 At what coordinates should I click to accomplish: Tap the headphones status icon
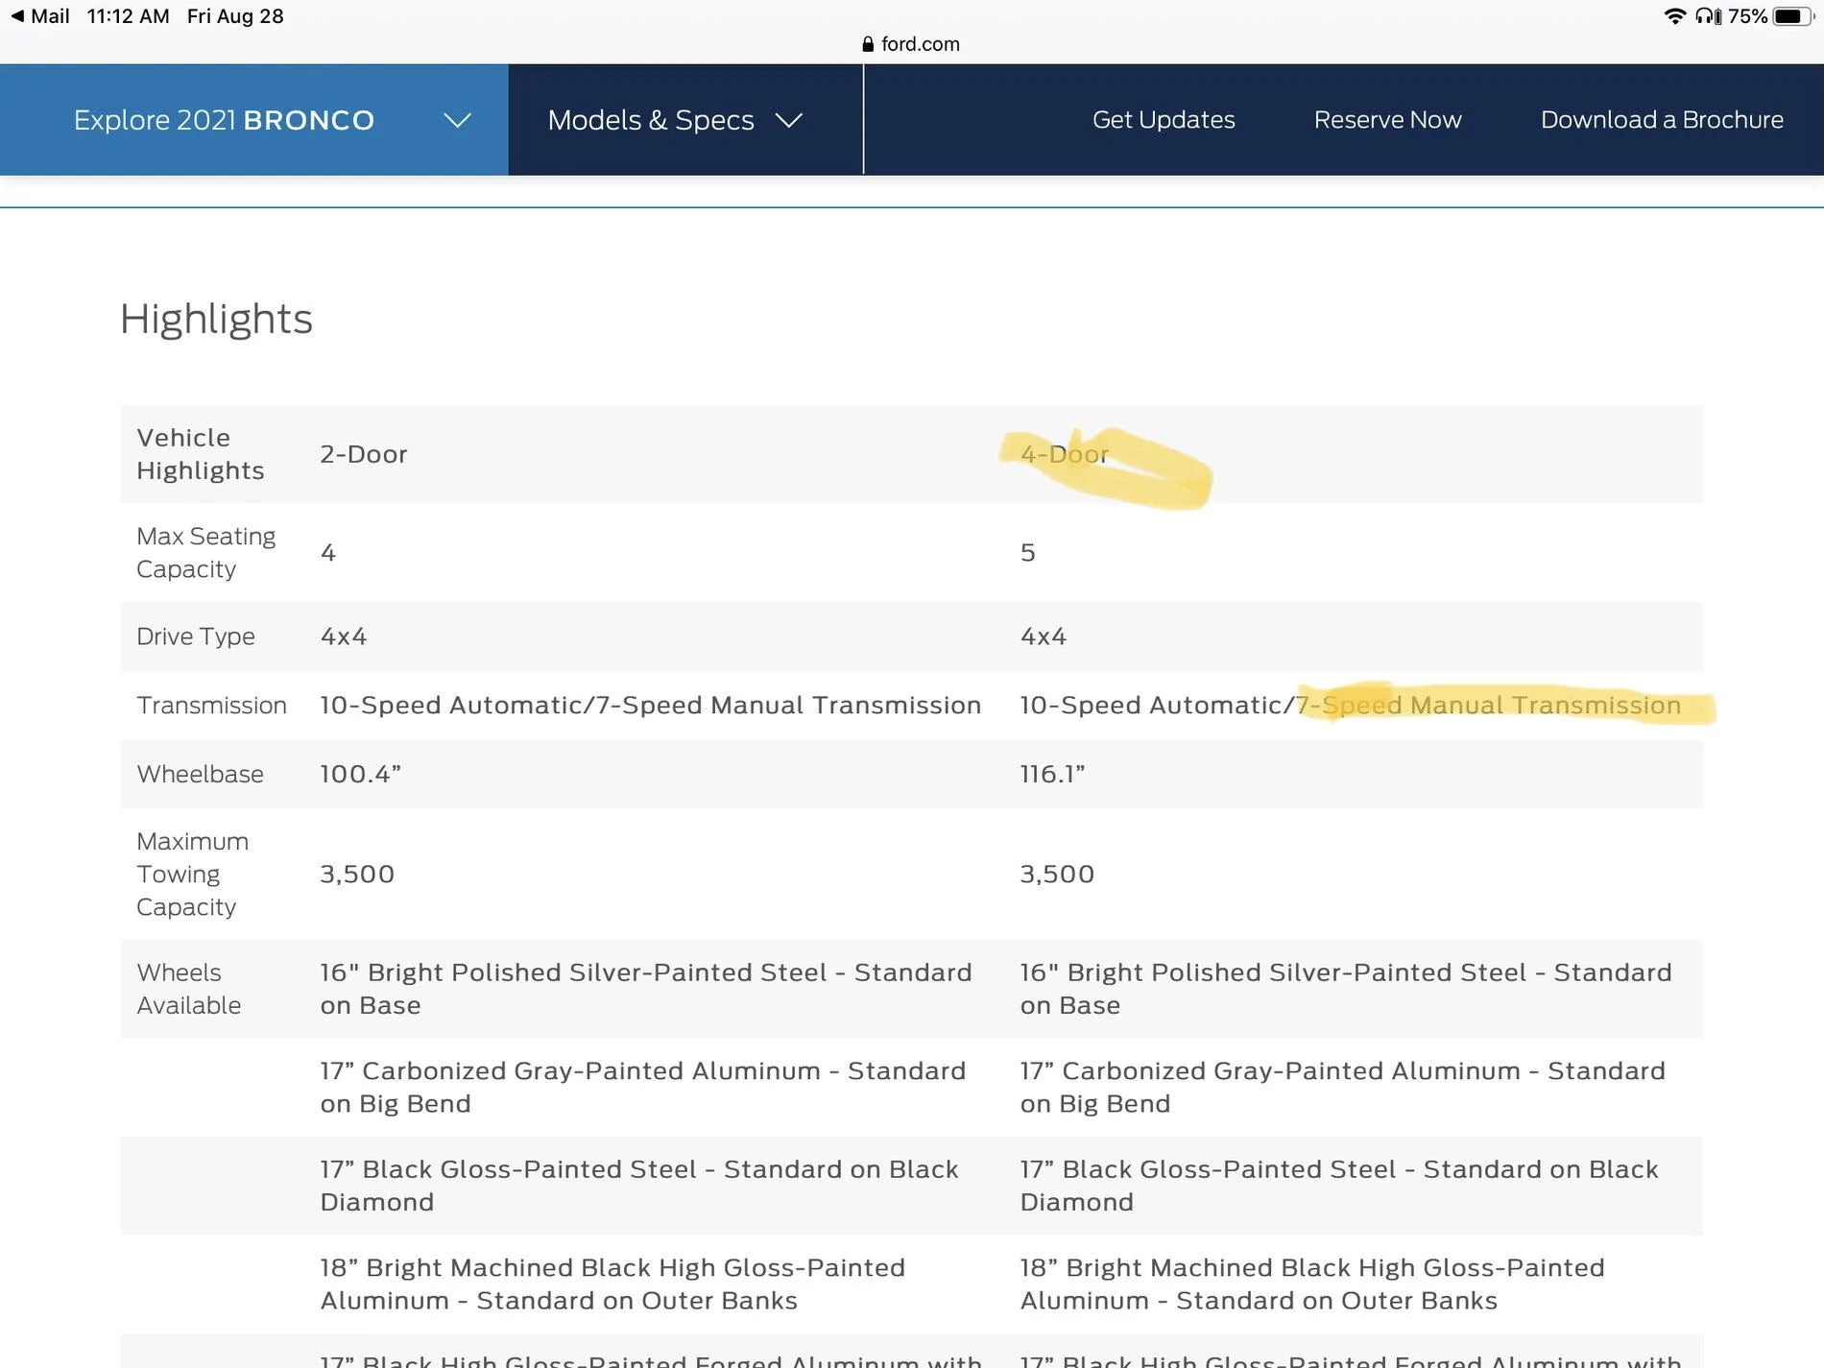pos(1708,16)
